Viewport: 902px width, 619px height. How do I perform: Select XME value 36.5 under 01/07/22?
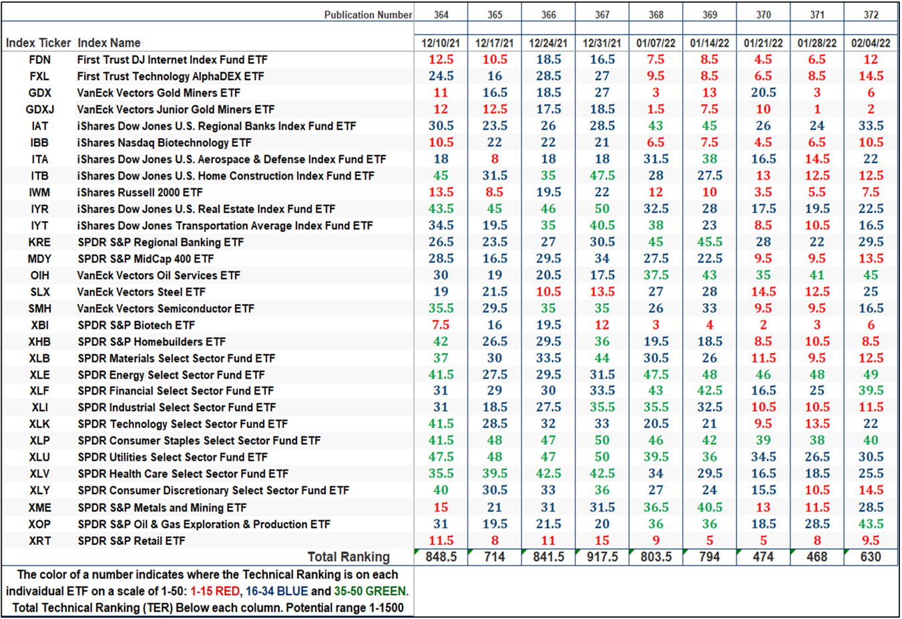coord(656,507)
